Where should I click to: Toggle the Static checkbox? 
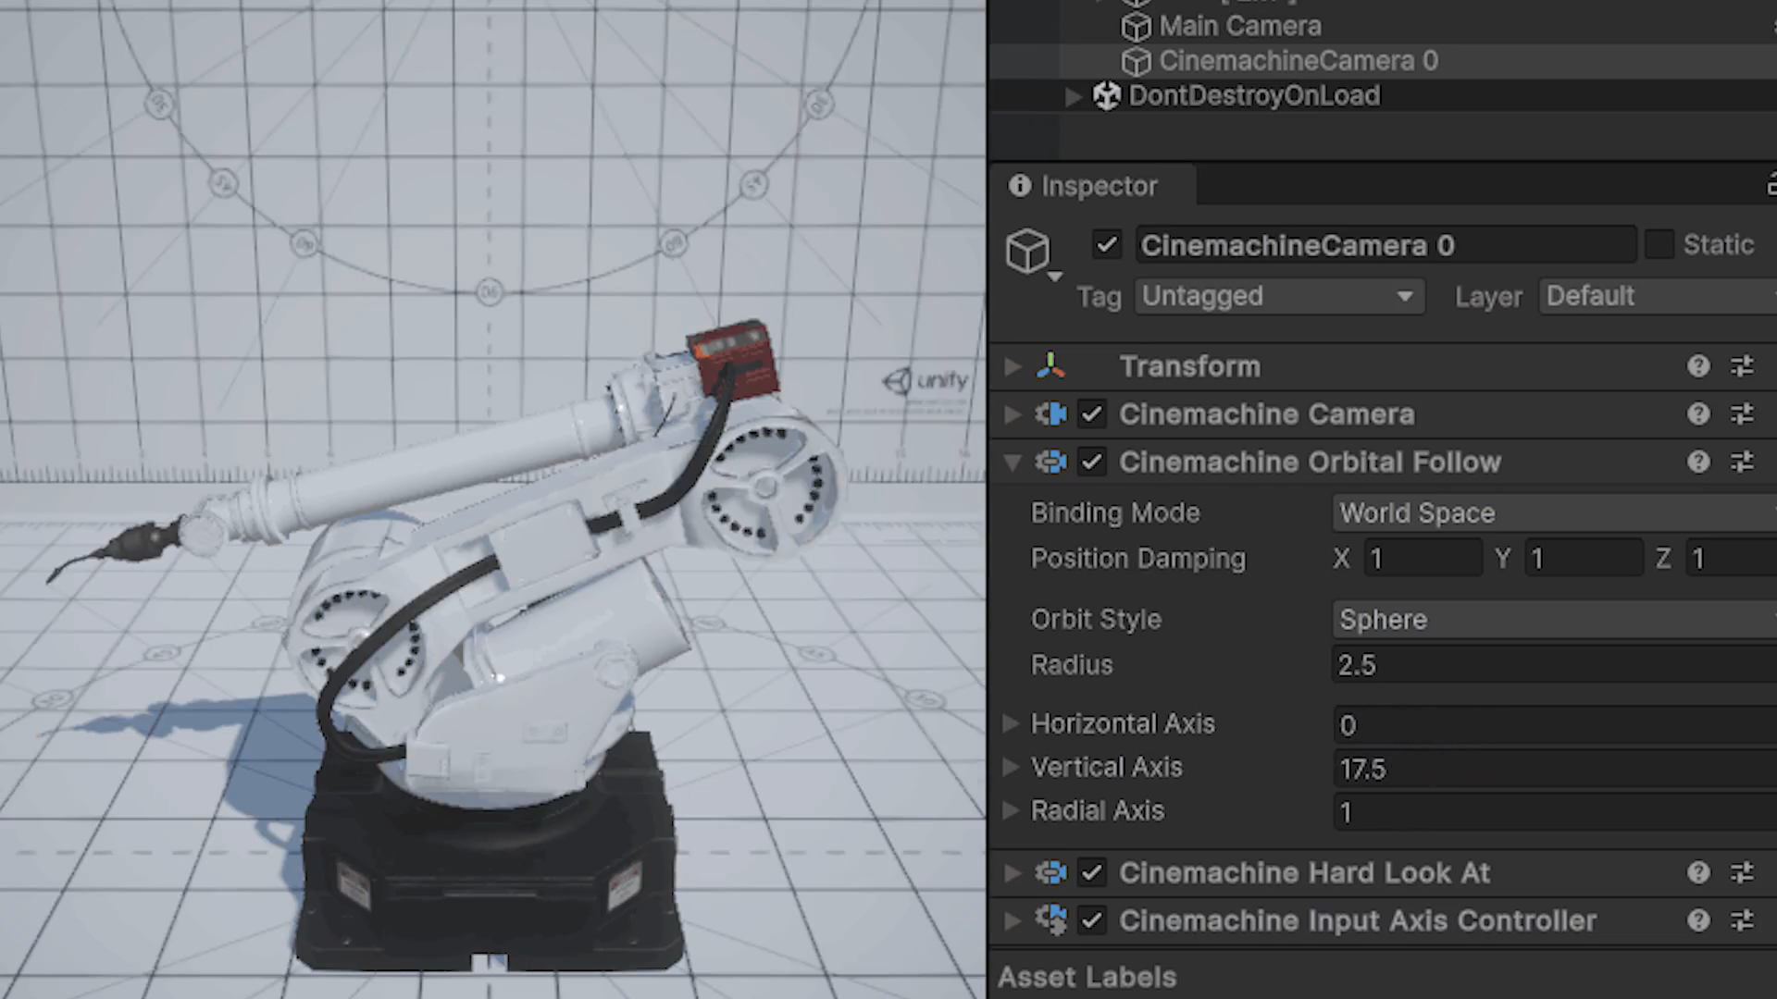1659,245
